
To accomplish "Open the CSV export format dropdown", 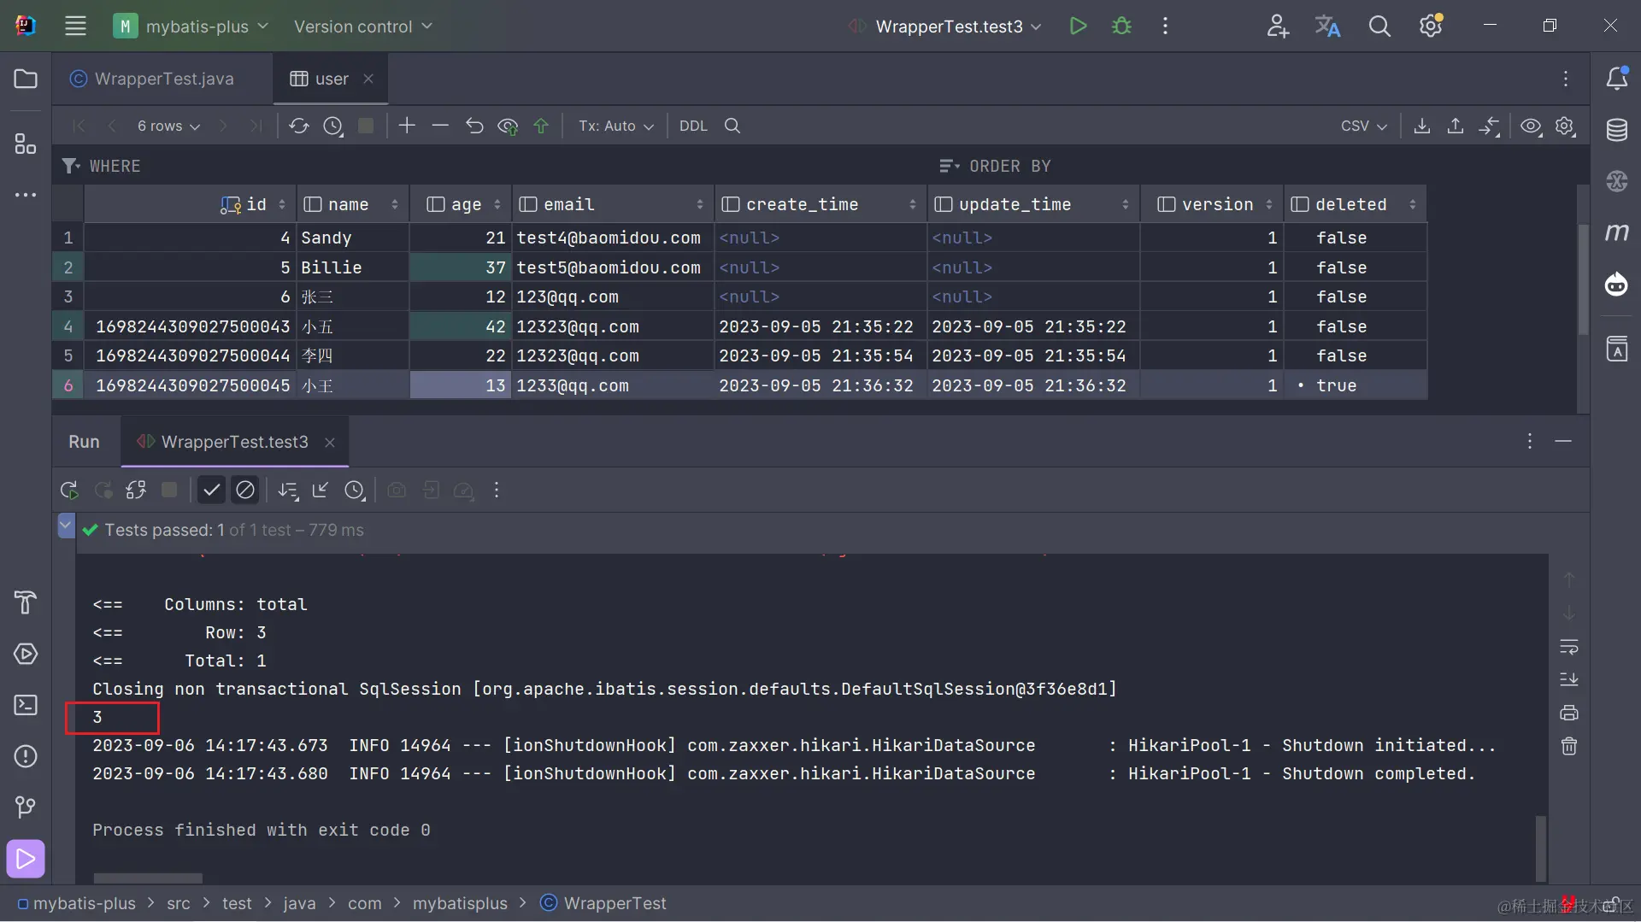I will (x=1363, y=126).
